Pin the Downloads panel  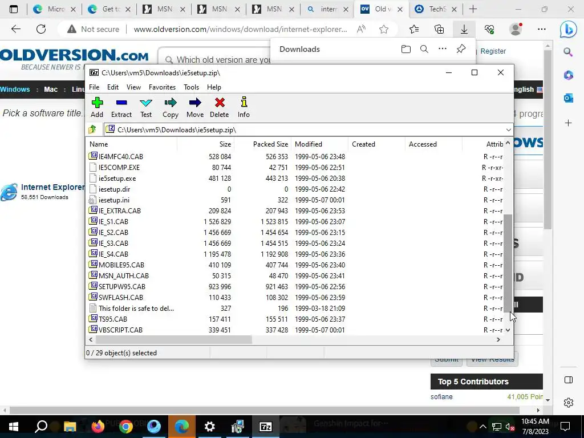461,49
